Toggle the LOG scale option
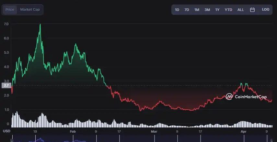 click(265, 10)
